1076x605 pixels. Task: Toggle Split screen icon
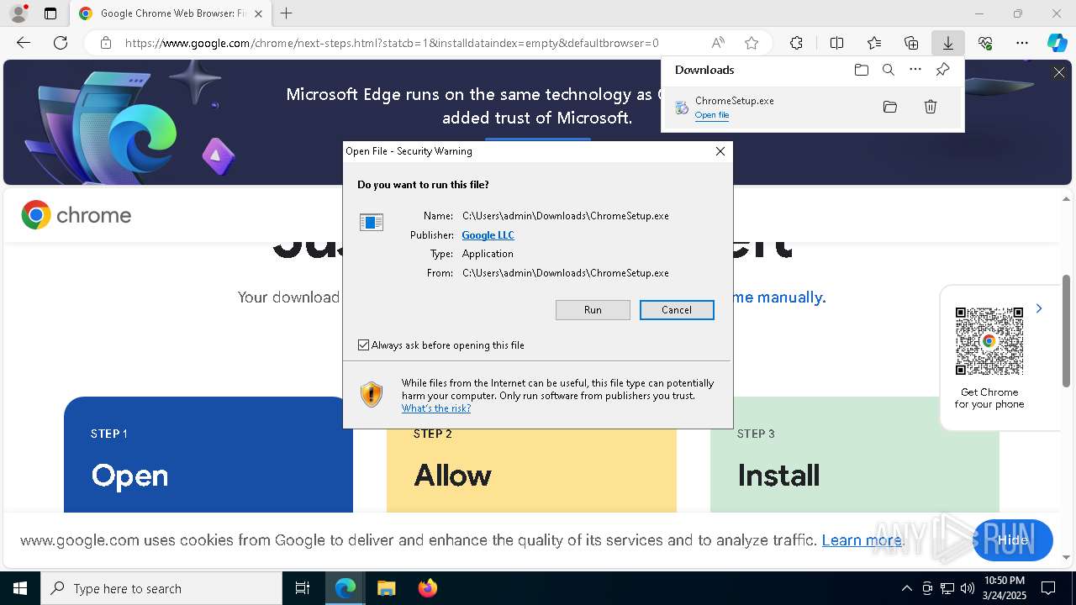(836, 43)
